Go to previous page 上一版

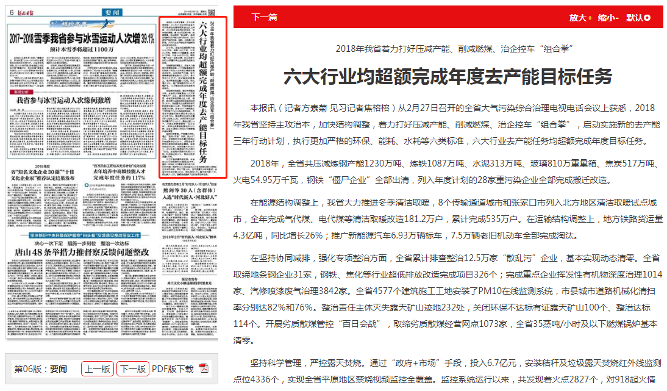pos(98,368)
